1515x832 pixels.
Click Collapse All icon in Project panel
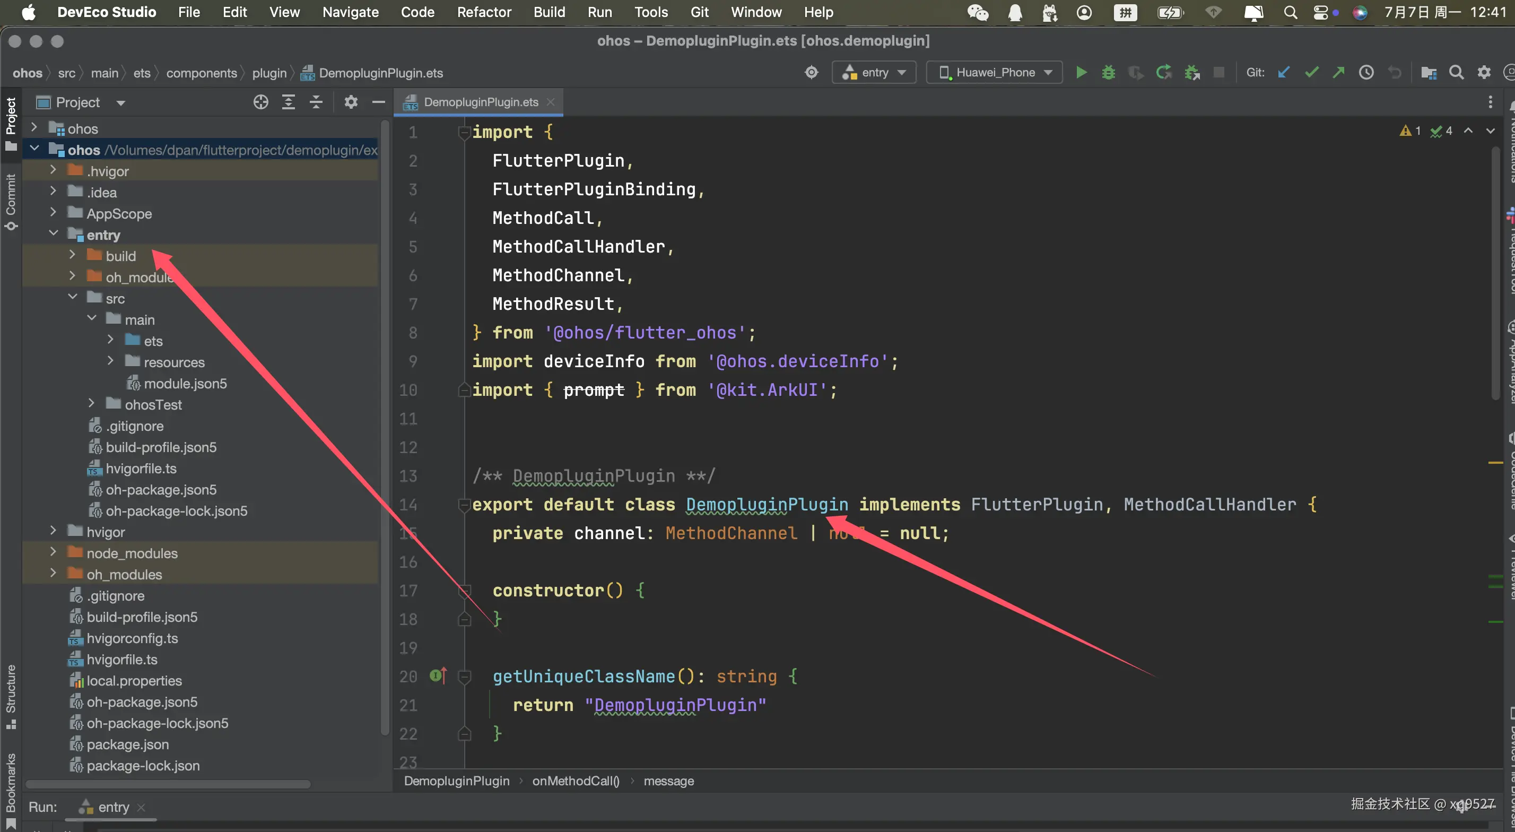(x=316, y=102)
